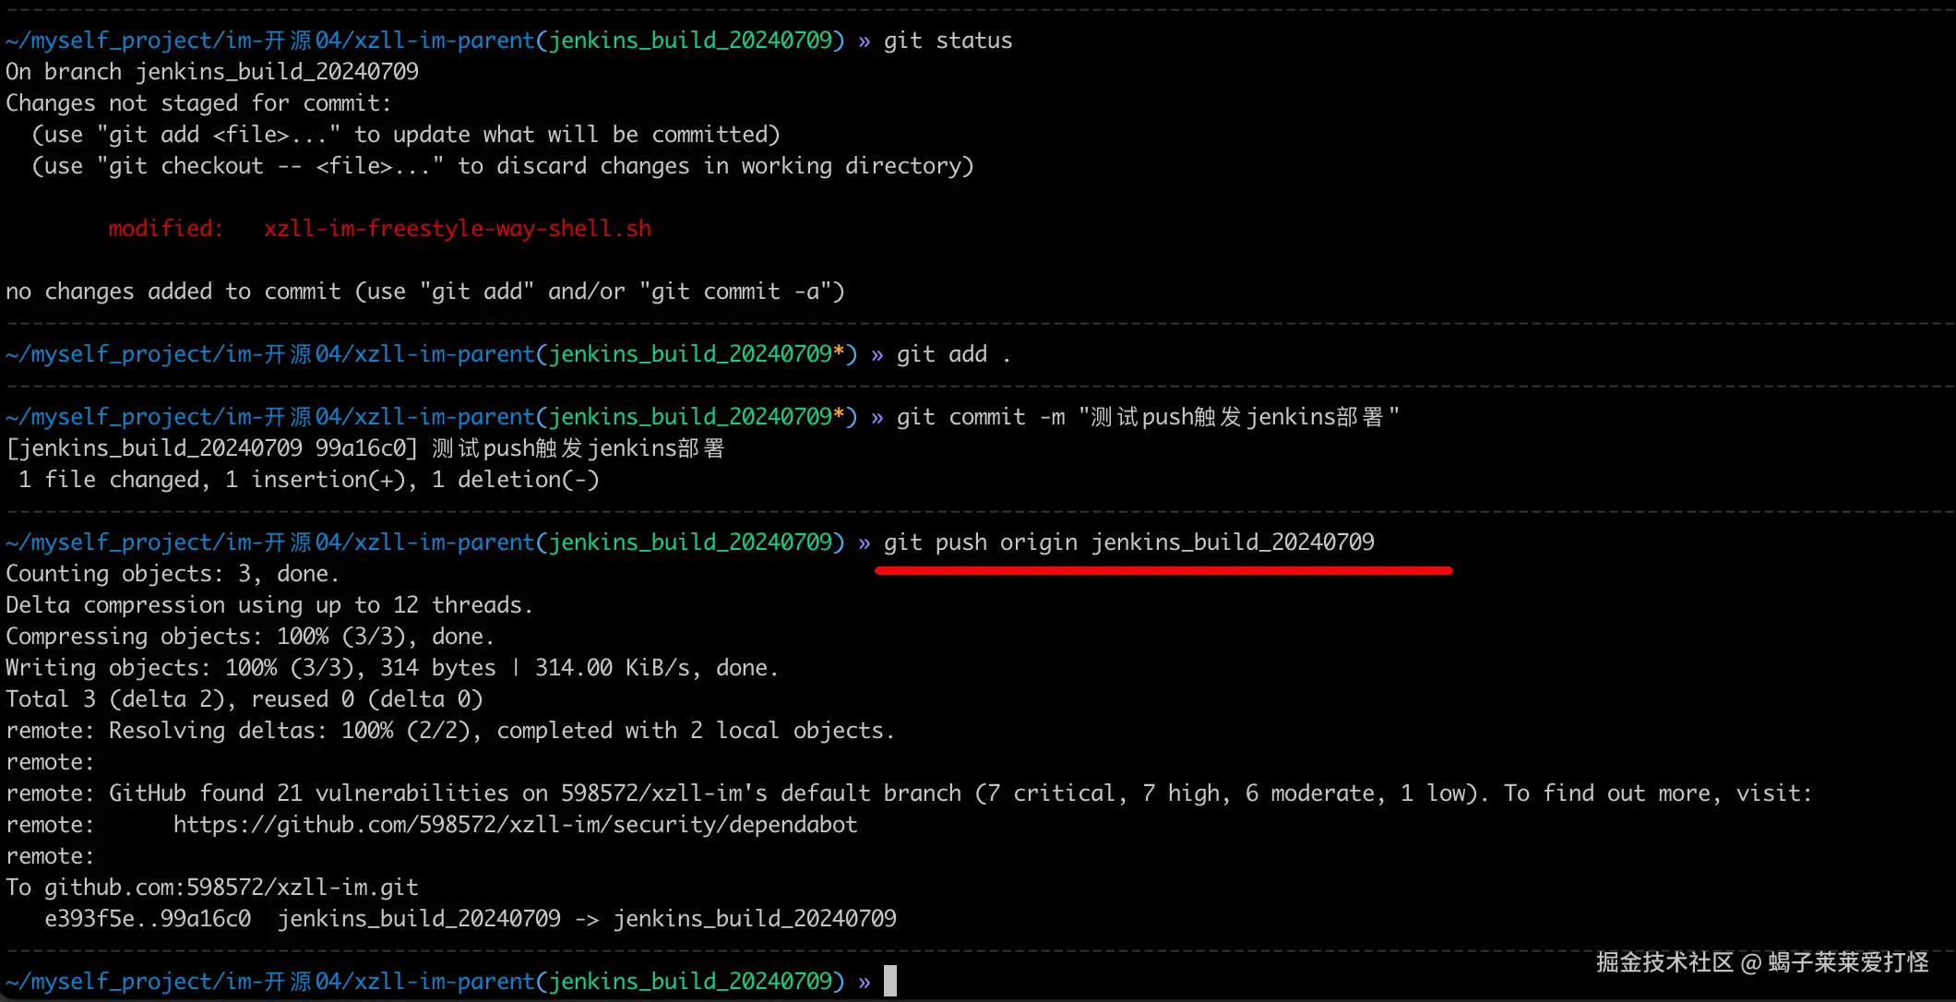
Task: Click the watermark text at bottom right
Action: [1761, 962]
